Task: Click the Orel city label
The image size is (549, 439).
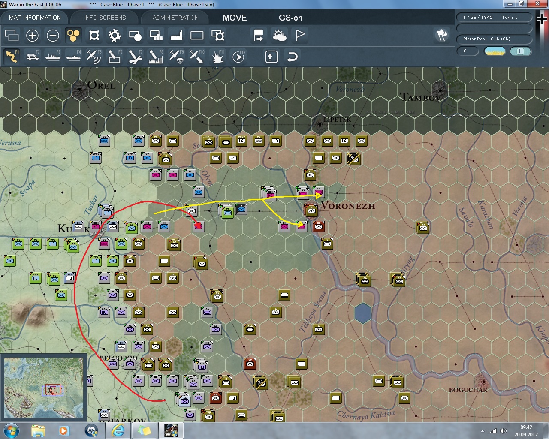Action: [x=101, y=85]
